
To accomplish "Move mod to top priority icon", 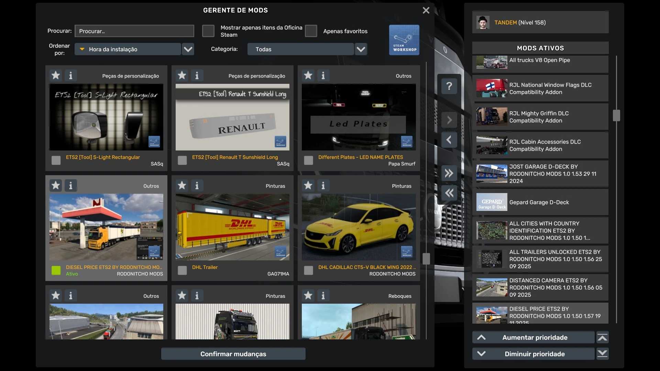I will pyautogui.click(x=602, y=337).
